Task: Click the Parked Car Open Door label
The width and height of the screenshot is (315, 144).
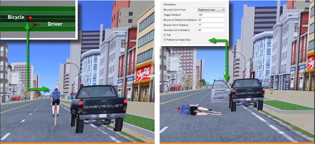Action: point(178,40)
